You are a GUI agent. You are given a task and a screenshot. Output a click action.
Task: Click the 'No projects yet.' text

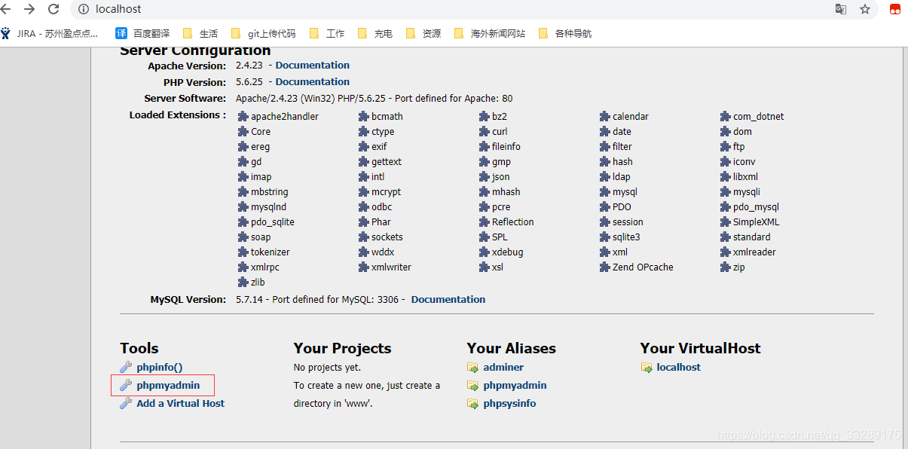pyautogui.click(x=327, y=368)
